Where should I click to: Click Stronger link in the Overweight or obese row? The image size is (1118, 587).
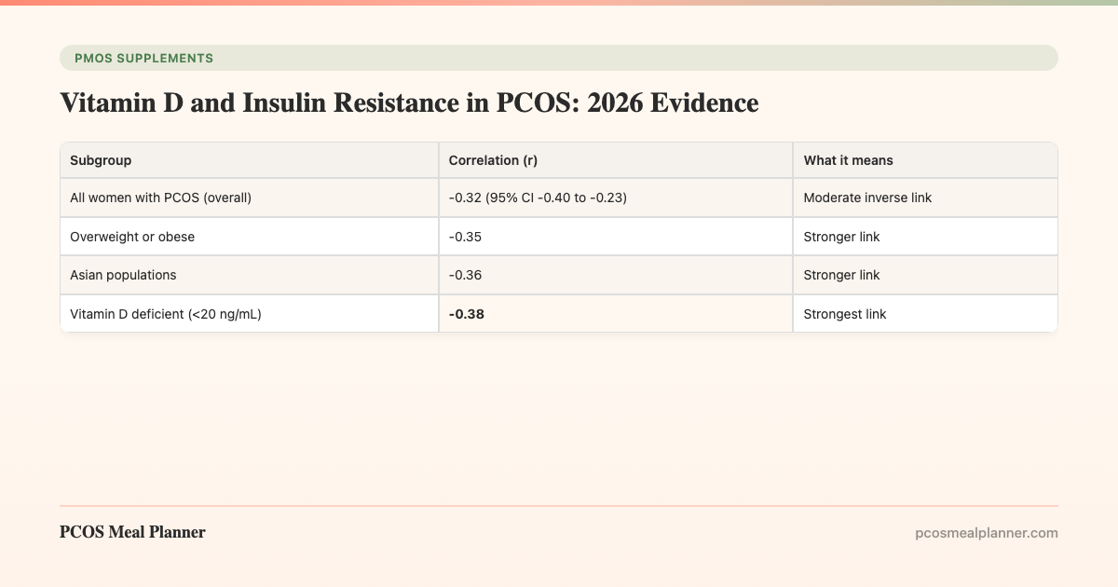coord(841,237)
